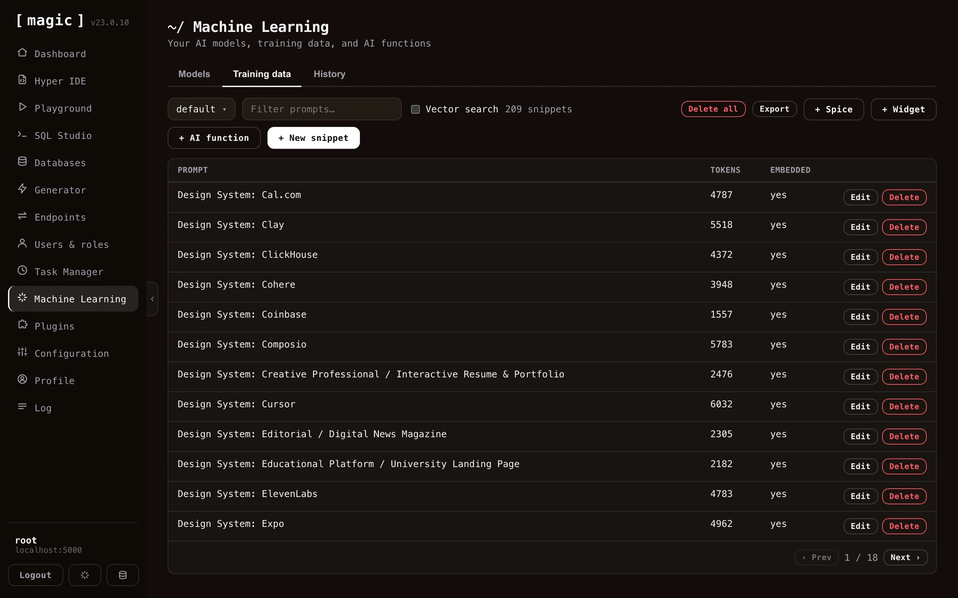Click the Log lines icon
Image resolution: width=958 pixels, height=598 pixels.
pos(22,407)
